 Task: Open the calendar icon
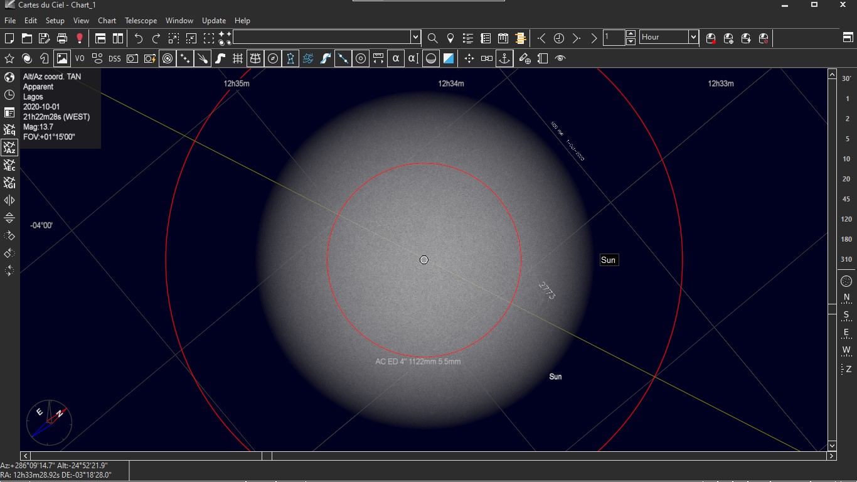503,38
